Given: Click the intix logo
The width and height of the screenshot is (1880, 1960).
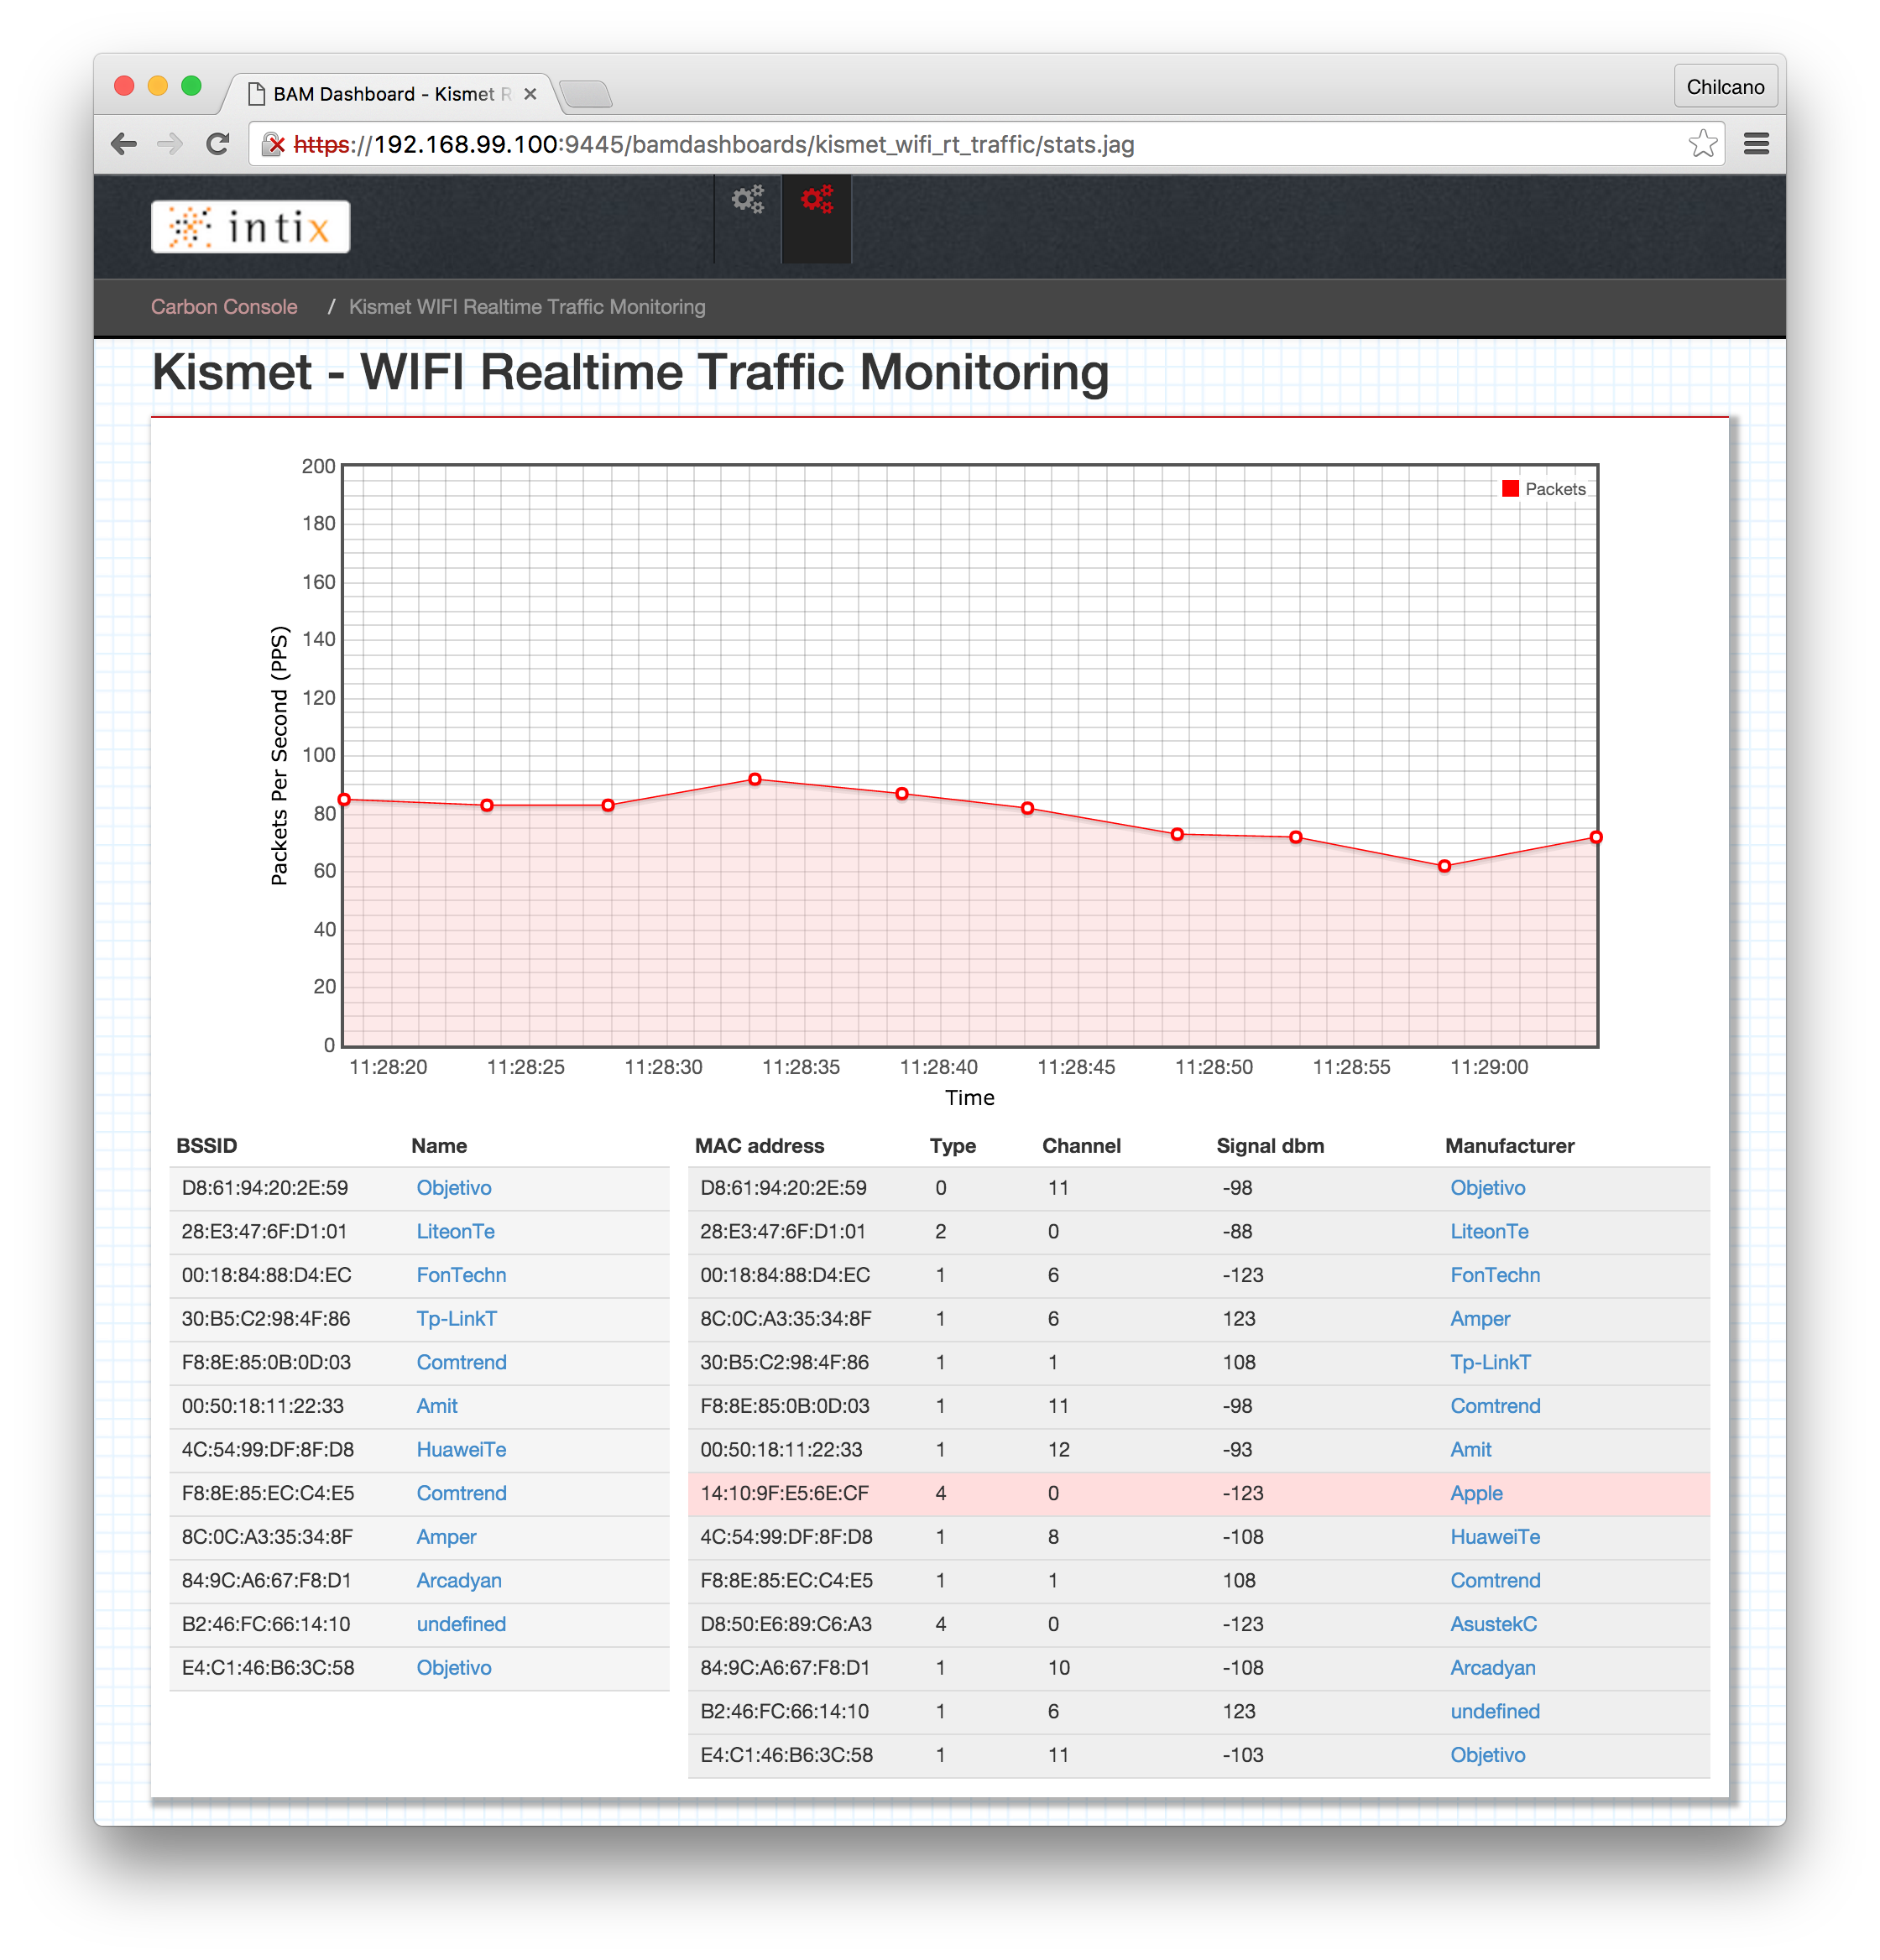Looking at the screenshot, I should (x=250, y=227).
